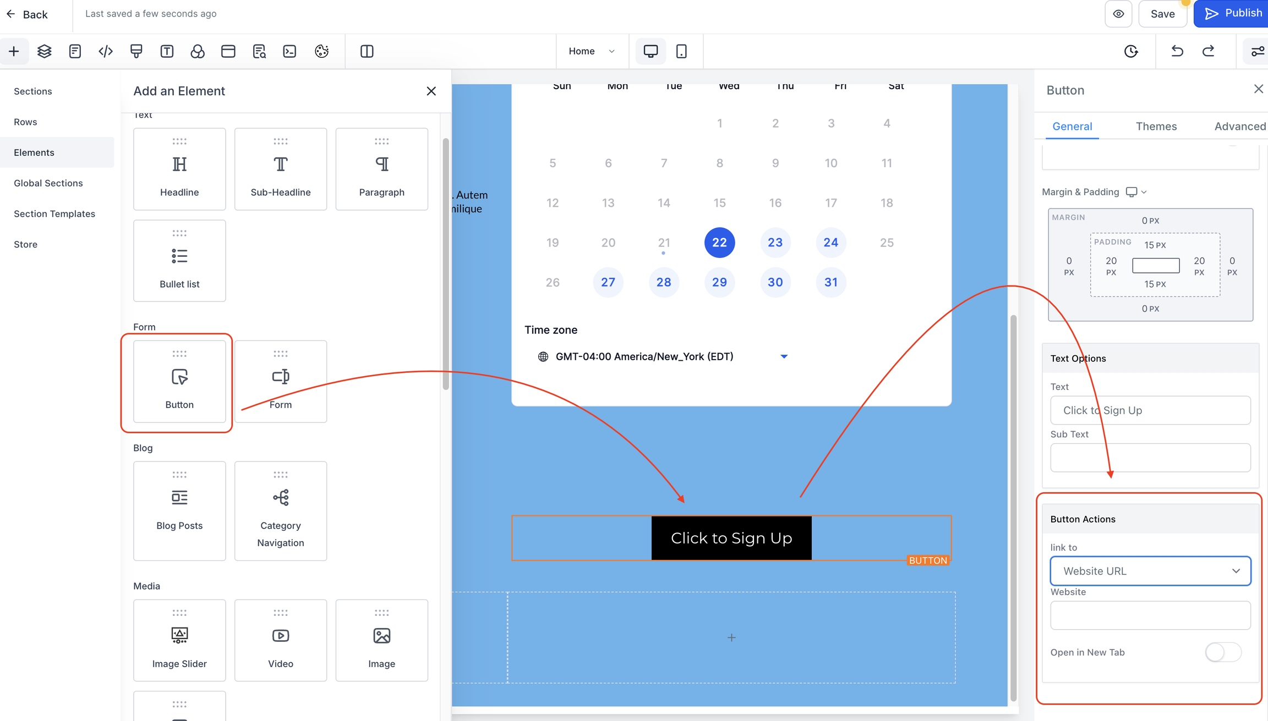1268x721 pixels.
Task: Click the Save button
Action: pos(1162,14)
